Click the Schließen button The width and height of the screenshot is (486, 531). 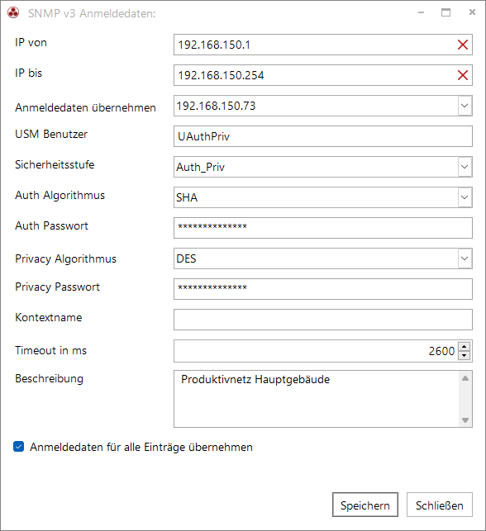point(439,505)
